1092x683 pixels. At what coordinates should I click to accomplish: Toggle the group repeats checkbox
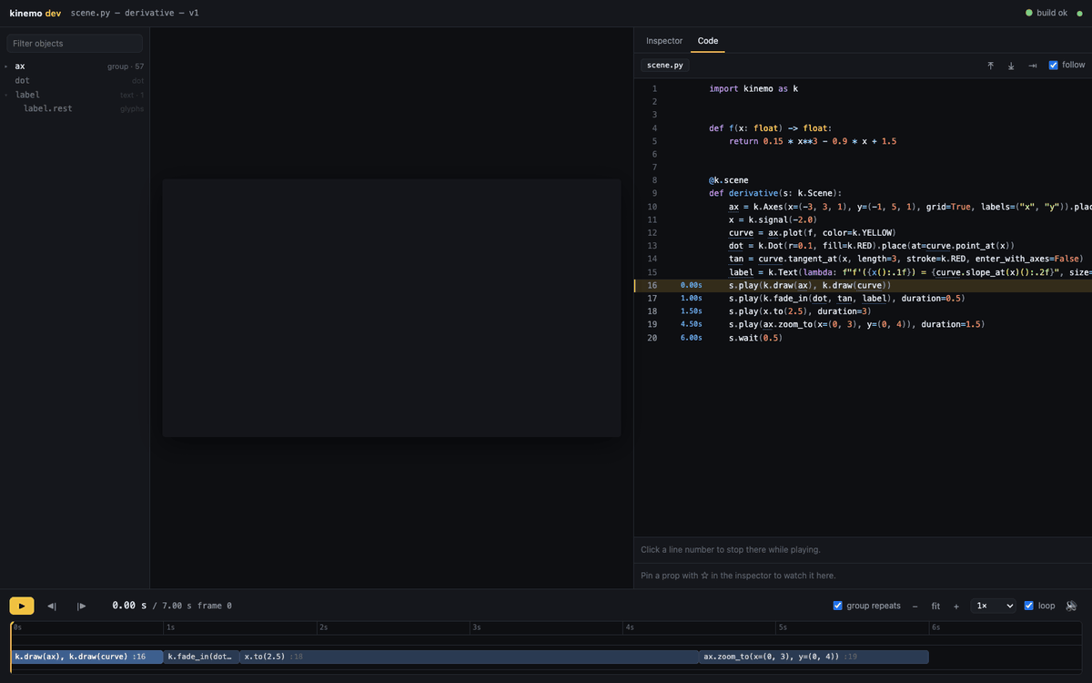(838, 606)
